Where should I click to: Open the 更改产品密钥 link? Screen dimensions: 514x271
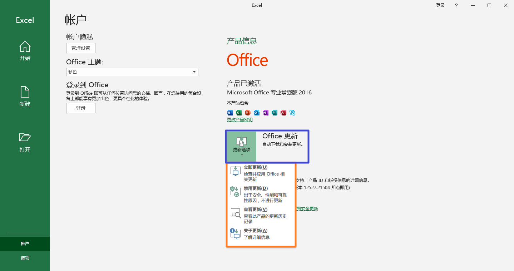click(240, 120)
